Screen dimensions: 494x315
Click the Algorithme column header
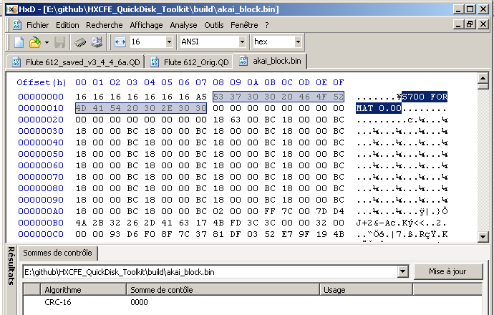[83, 290]
